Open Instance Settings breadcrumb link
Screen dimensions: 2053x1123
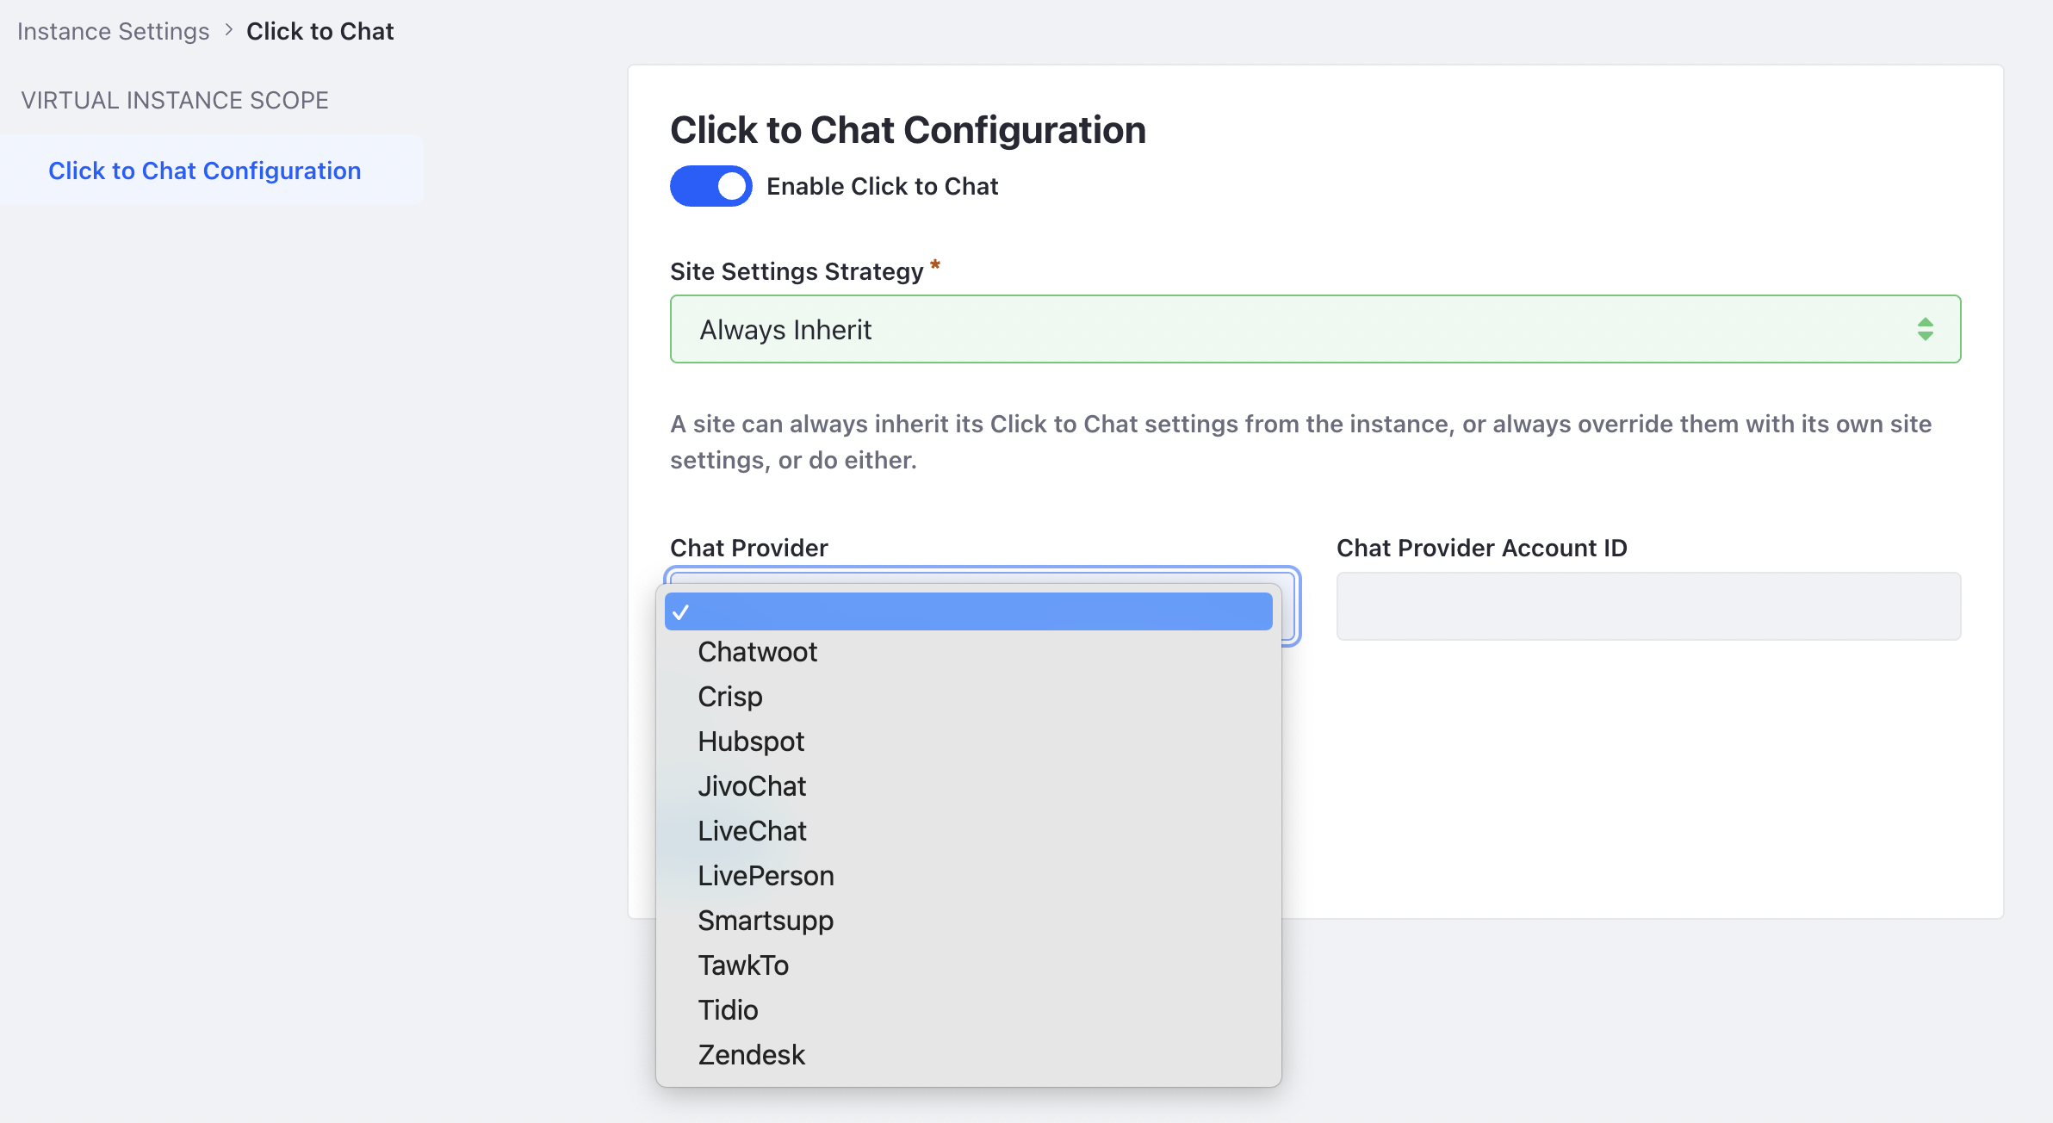pos(113,31)
